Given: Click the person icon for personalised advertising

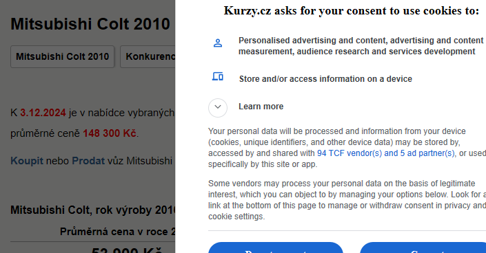Looking at the screenshot, I should pos(218,43).
